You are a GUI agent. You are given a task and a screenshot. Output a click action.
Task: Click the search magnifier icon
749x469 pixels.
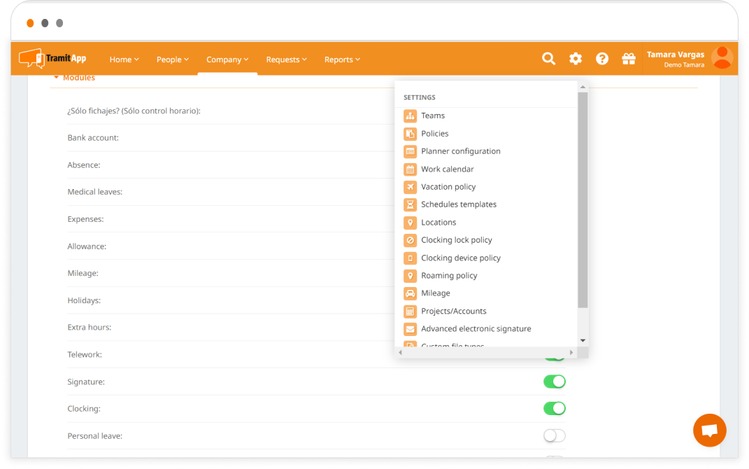[548, 59]
